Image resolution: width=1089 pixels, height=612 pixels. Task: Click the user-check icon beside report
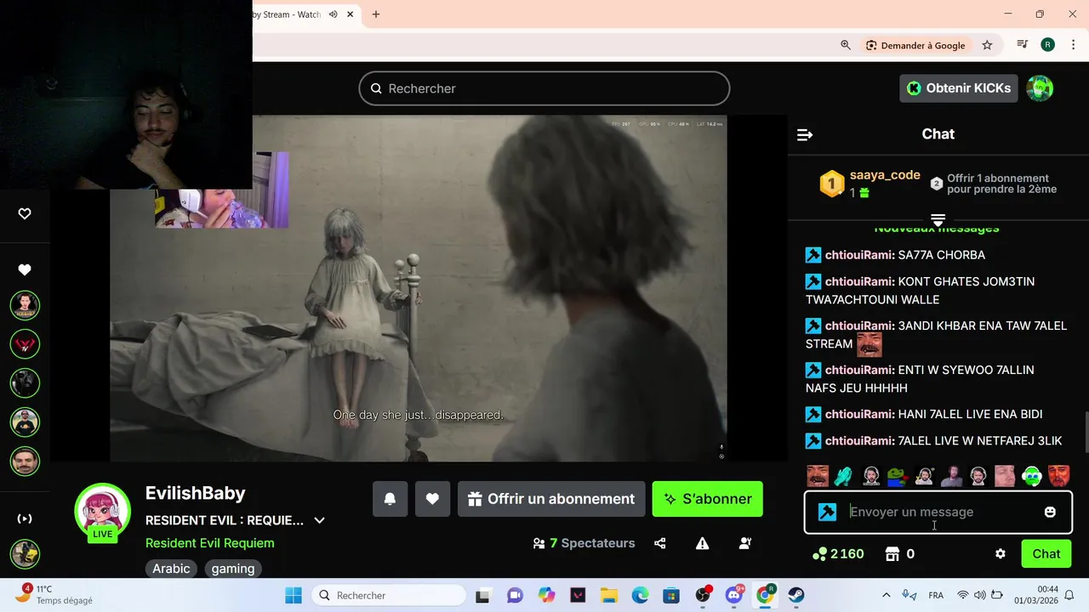coord(745,543)
